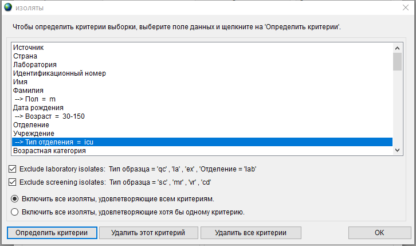Image resolution: width=416 pixels, height=246 pixels.
Task: Confirm with the OK button
Action: 380,233
